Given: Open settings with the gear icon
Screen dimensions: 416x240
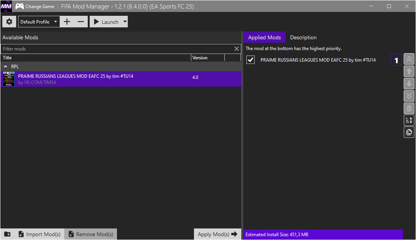Looking at the screenshot, I should [x=9, y=22].
